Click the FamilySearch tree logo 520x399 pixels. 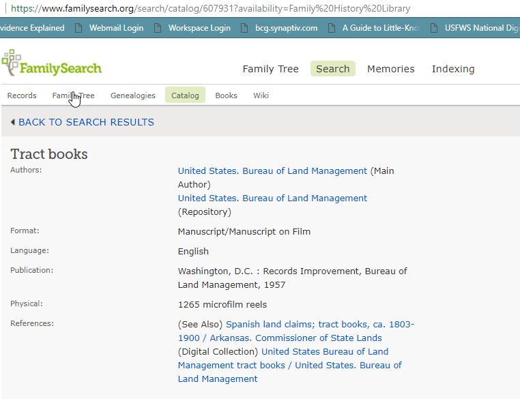click(51, 63)
